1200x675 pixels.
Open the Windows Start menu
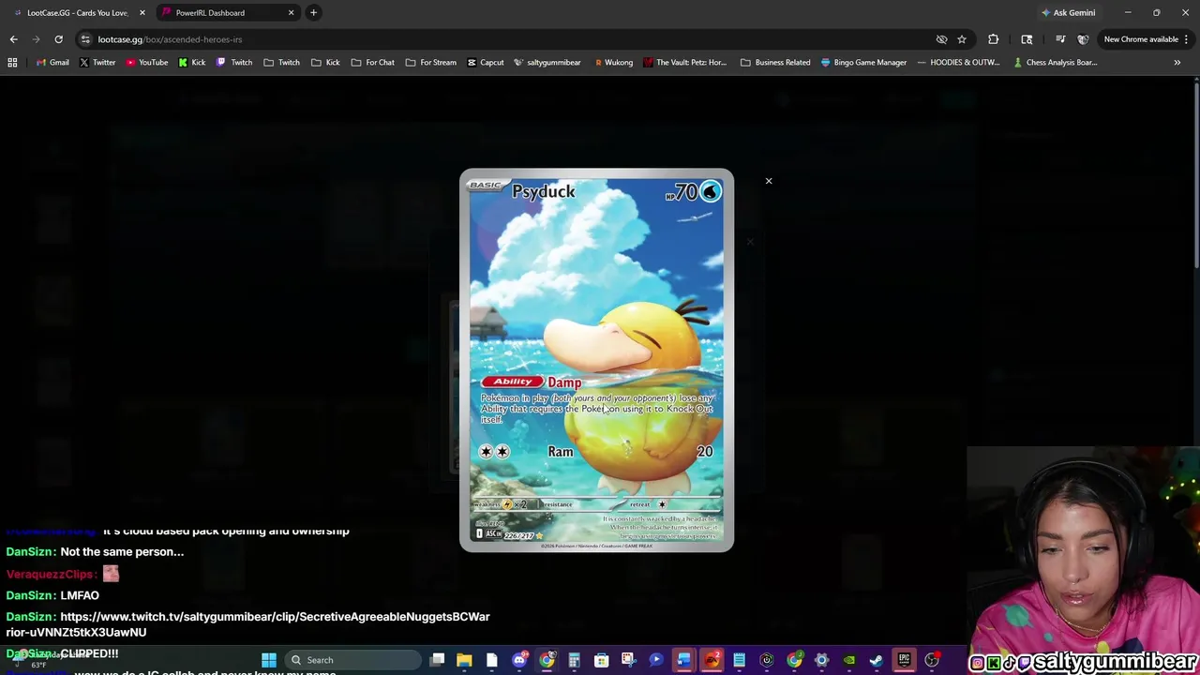click(x=269, y=660)
